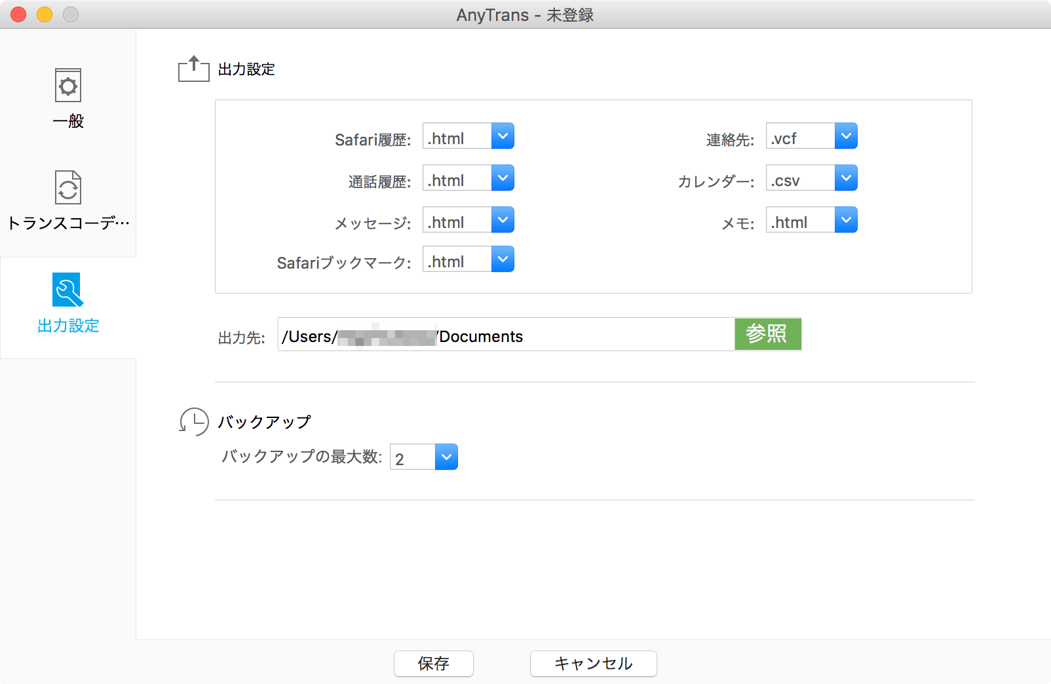Click the 保存 save button
This screenshot has height=684, width=1051.
[434, 664]
